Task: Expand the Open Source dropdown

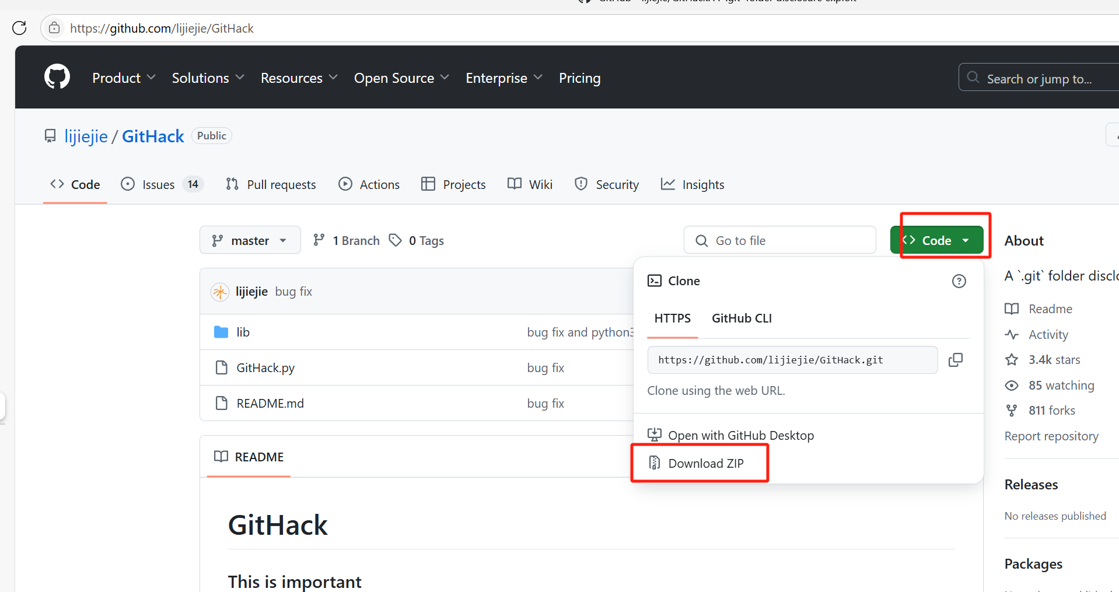Action: (401, 78)
